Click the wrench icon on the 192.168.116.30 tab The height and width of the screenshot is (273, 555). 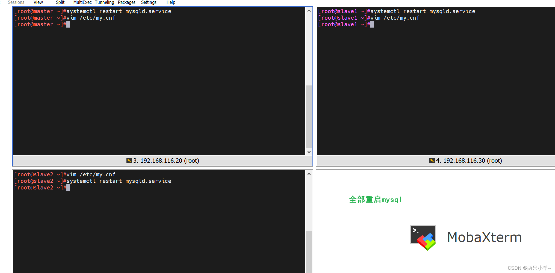point(432,161)
